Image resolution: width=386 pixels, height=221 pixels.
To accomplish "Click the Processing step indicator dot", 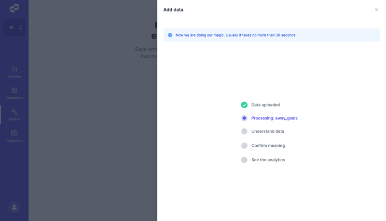I will 244,118.
